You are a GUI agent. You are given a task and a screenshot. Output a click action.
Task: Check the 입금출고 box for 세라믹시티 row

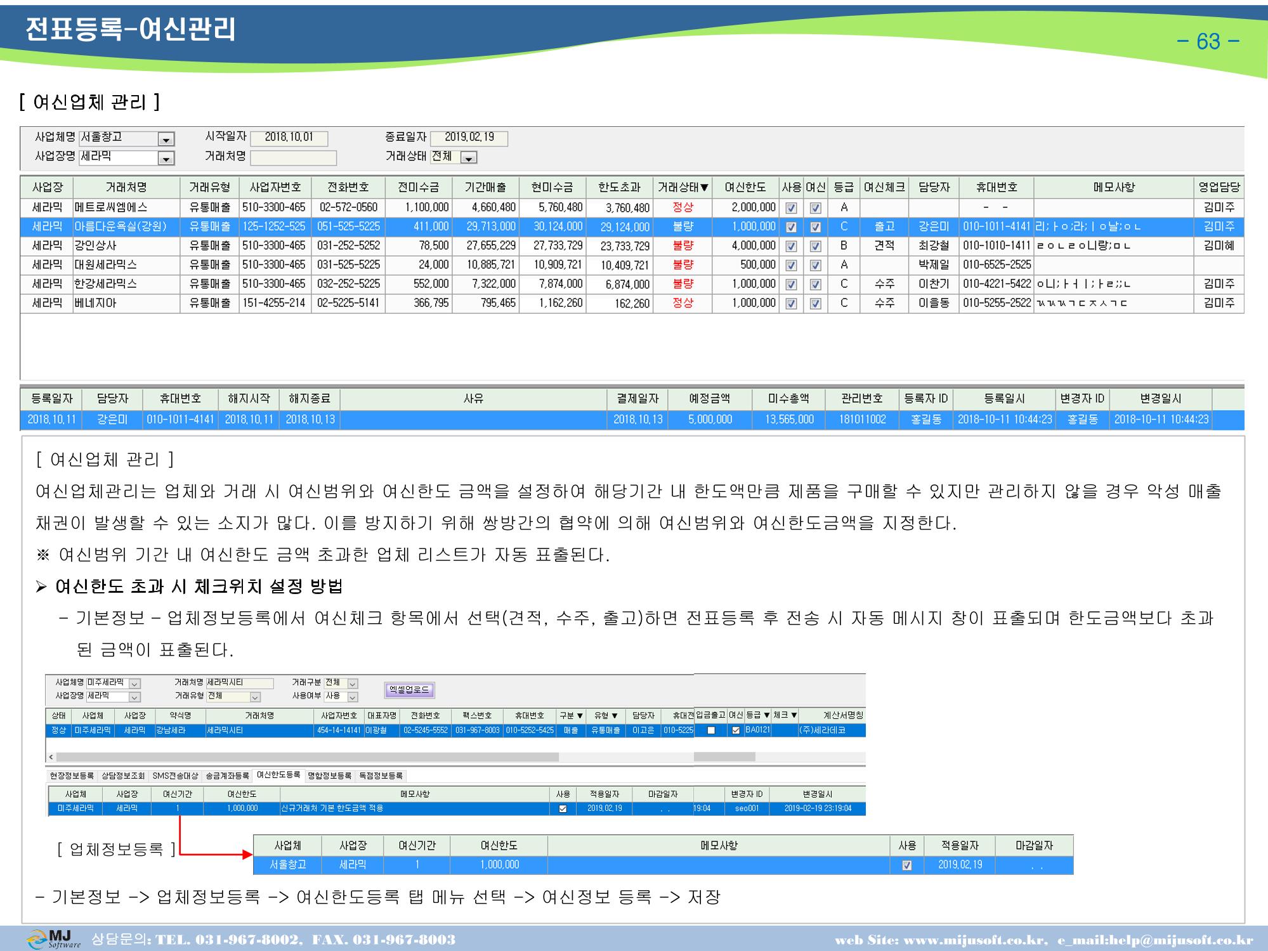point(711,730)
